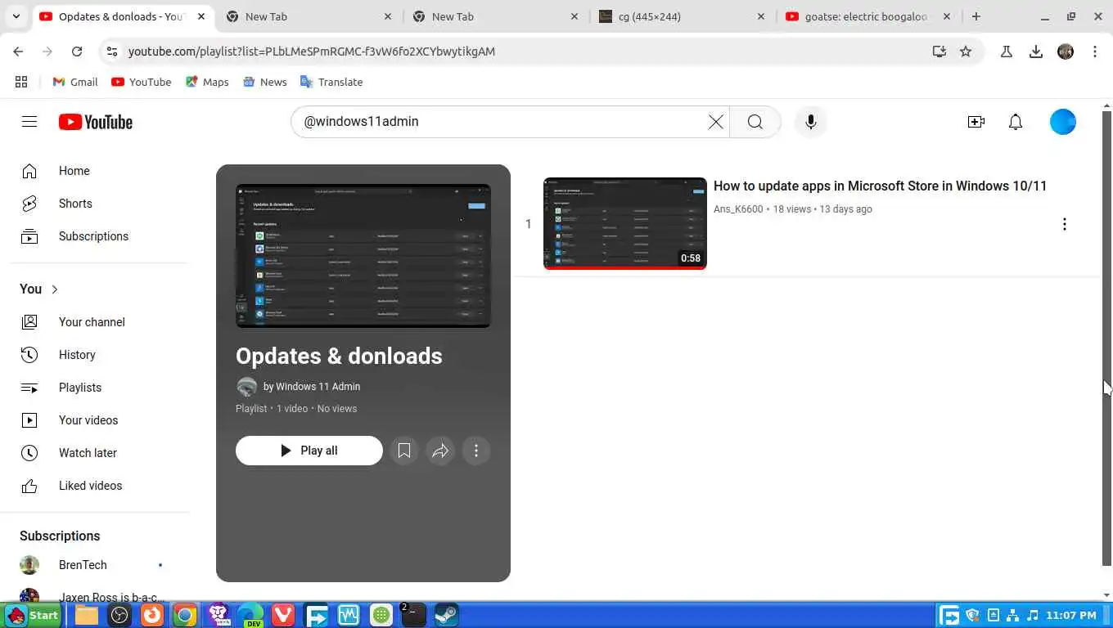Reload the page
The image size is (1113, 628).
[x=77, y=52]
